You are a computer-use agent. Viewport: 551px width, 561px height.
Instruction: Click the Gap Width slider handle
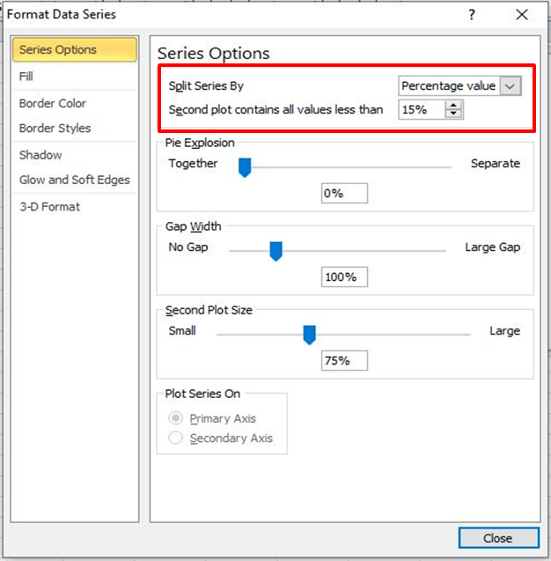275,250
